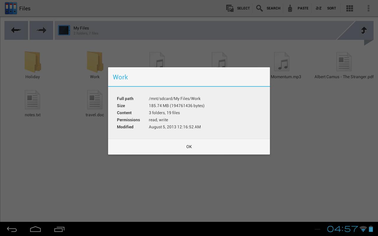Screen dimensions: 378x236
Task: Click the permissions value read, write
Action: [x=158, y=120]
